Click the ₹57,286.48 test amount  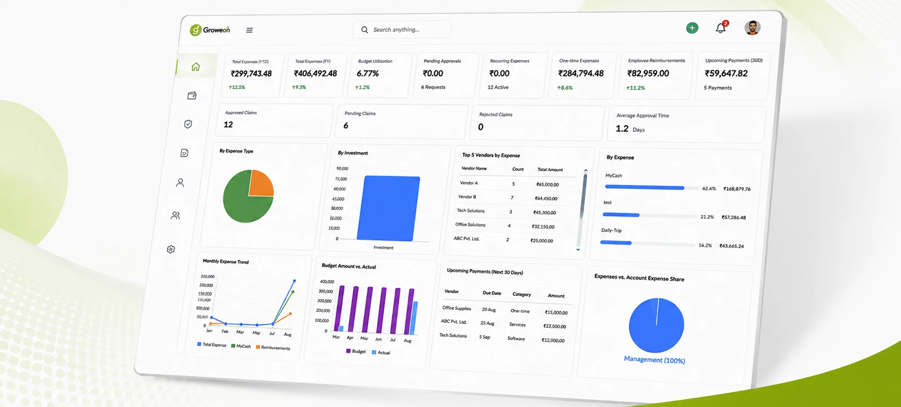tap(734, 217)
